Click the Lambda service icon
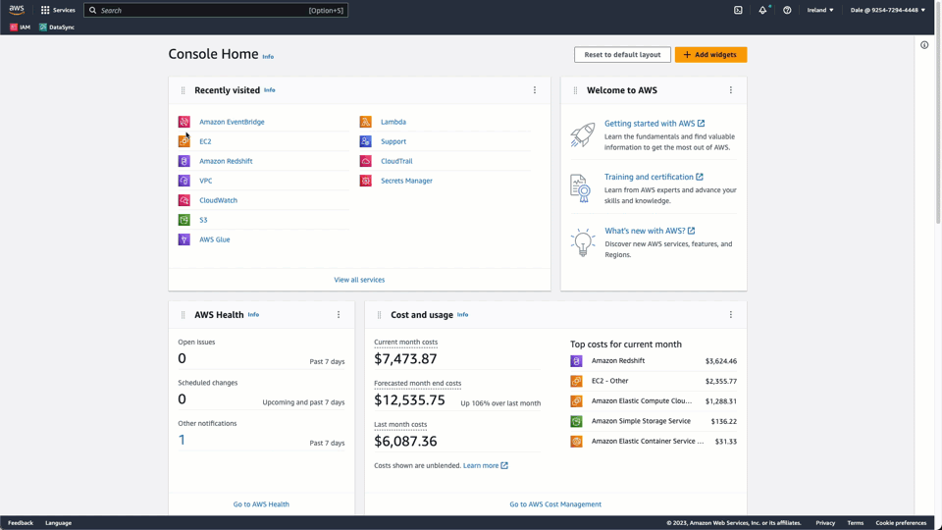Viewport: 942px width, 530px height. pyautogui.click(x=365, y=122)
